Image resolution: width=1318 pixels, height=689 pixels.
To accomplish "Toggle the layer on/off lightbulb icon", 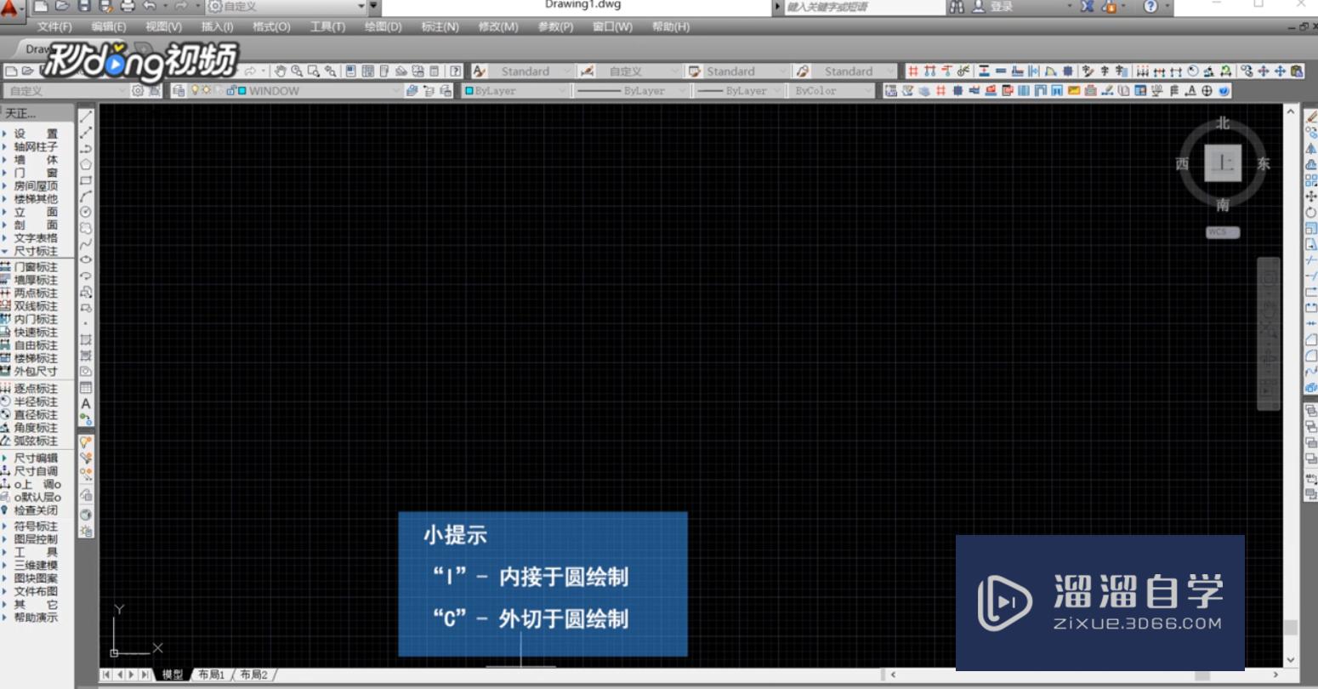I will [x=195, y=90].
